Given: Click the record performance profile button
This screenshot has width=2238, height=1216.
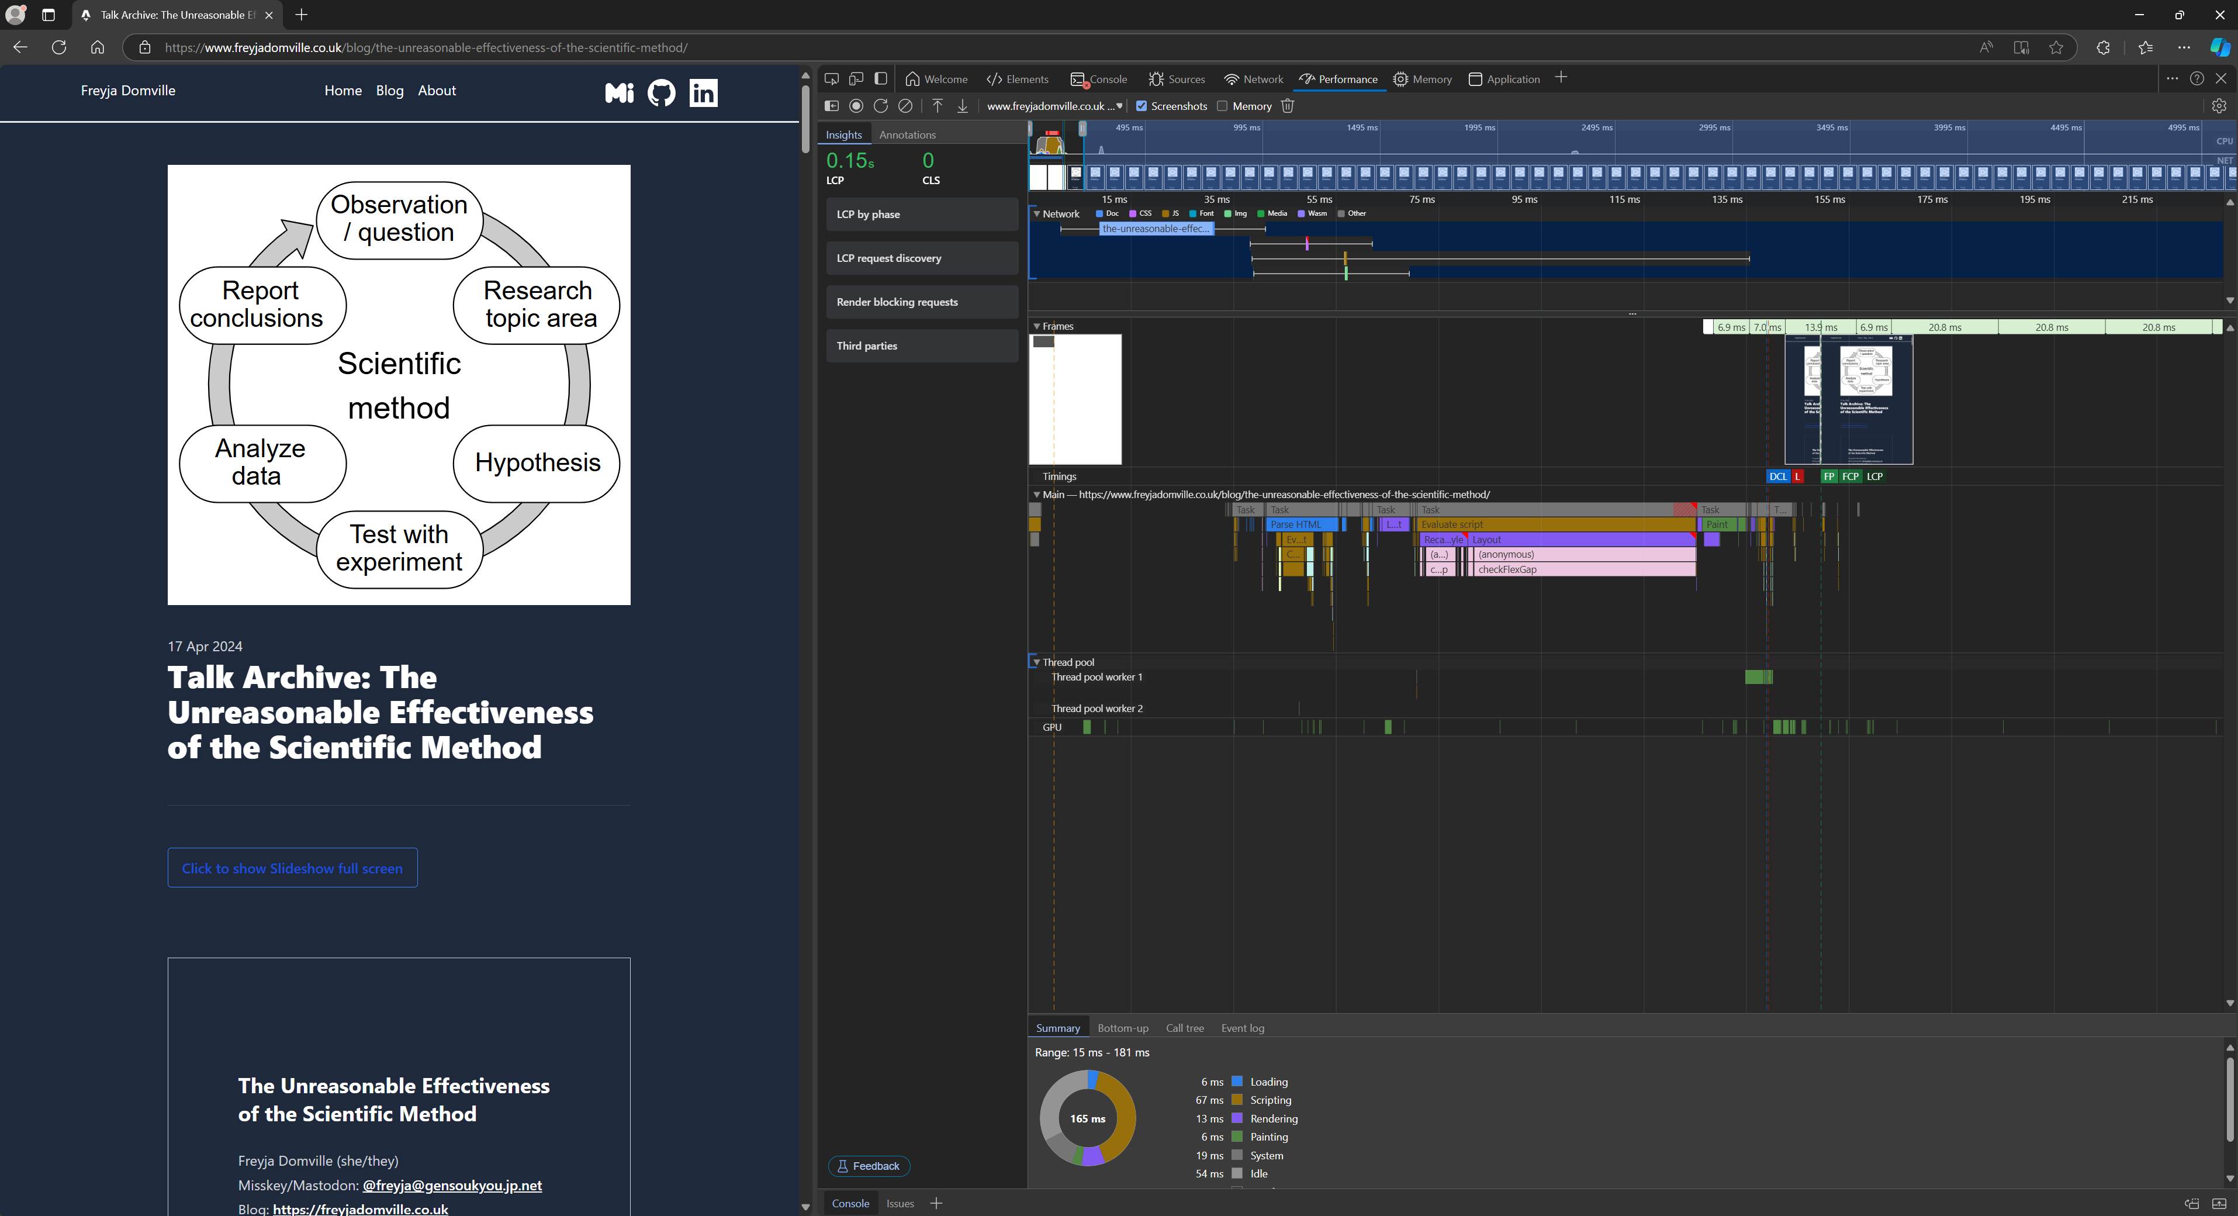Looking at the screenshot, I should pos(856,106).
